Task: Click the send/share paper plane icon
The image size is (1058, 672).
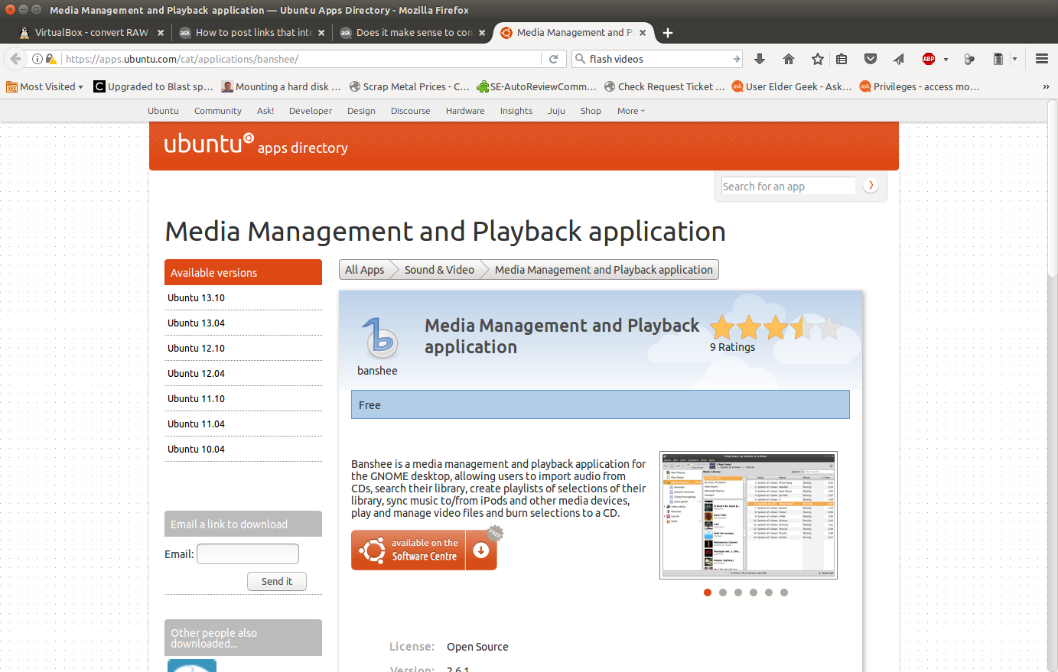Action: [x=899, y=59]
